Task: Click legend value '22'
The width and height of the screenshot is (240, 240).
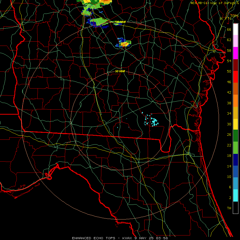Action: pos(229,145)
